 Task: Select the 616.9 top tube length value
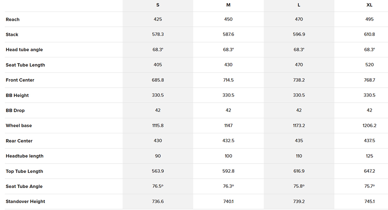coord(299,171)
